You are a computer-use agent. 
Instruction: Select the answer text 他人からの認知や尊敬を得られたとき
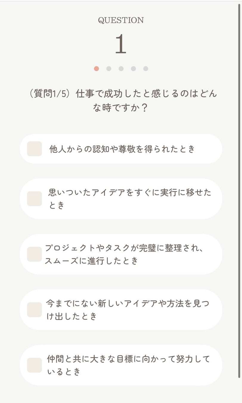pyautogui.click(x=122, y=149)
